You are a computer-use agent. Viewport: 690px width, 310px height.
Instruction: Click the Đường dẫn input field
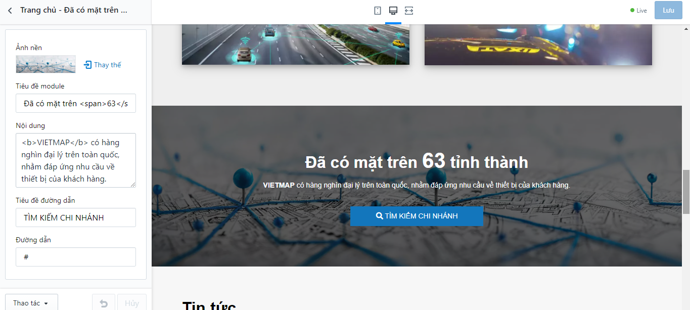[76, 257]
